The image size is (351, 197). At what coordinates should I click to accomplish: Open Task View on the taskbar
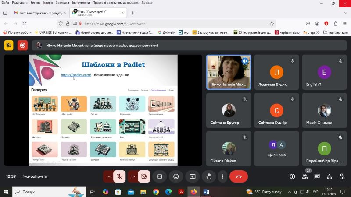[x=92, y=192]
